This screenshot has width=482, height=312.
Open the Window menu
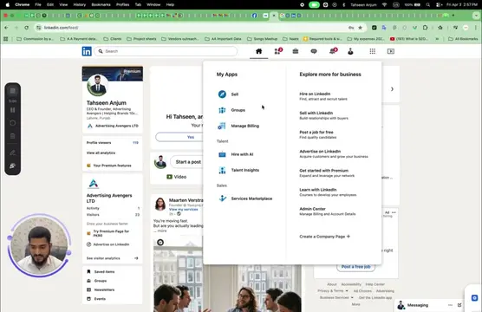point(153,4)
